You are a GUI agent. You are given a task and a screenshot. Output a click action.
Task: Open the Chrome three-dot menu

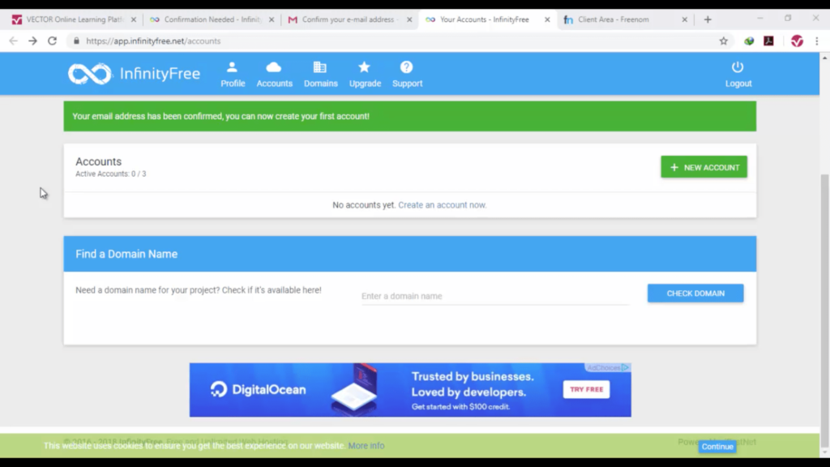tap(817, 41)
